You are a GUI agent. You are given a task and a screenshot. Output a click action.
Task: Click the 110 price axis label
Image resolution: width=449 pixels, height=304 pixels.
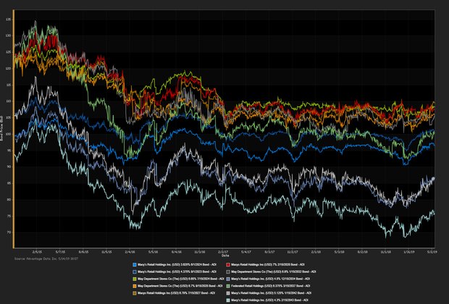(x=8, y=101)
